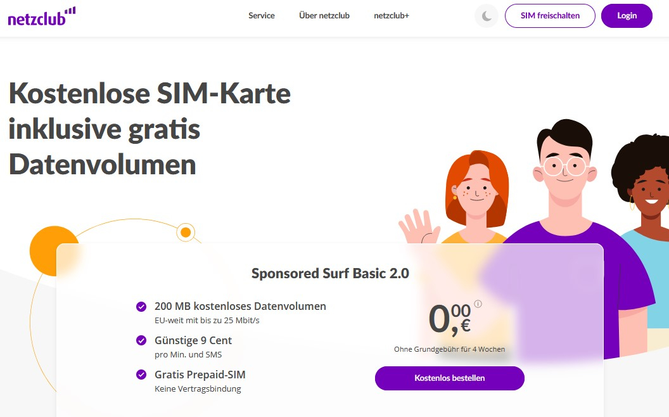Toggle dark mode moon icon
Screen dimensions: 669x417
pyautogui.click(x=487, y=16)
